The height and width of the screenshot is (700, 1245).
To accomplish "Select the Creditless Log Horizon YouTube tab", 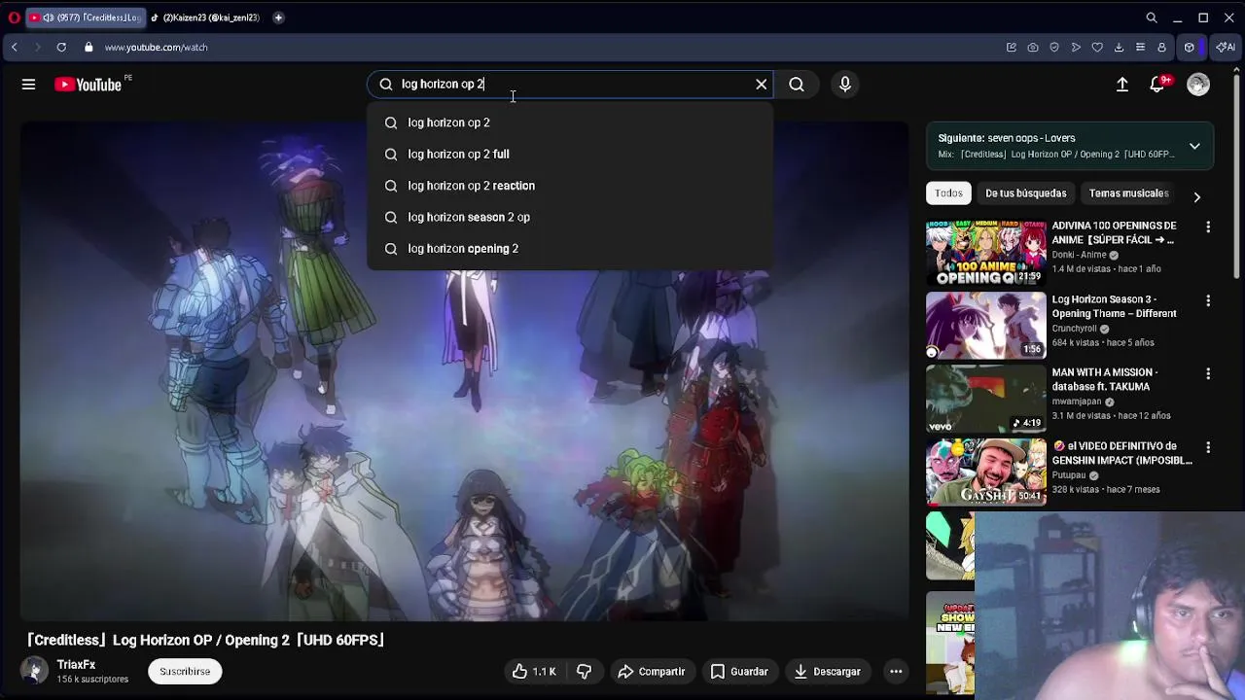I will [86, 17].
